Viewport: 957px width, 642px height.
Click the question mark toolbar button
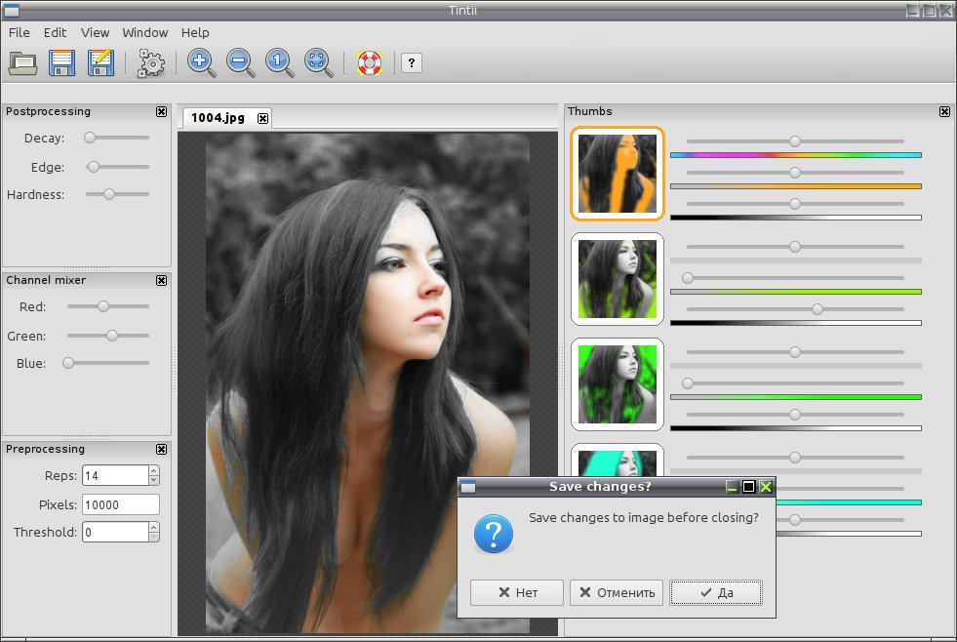coord(412,62)
